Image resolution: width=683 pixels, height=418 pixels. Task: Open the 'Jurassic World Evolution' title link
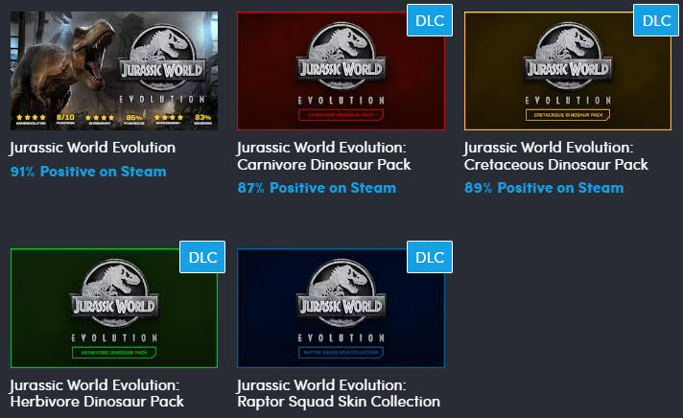click(92, 148)
